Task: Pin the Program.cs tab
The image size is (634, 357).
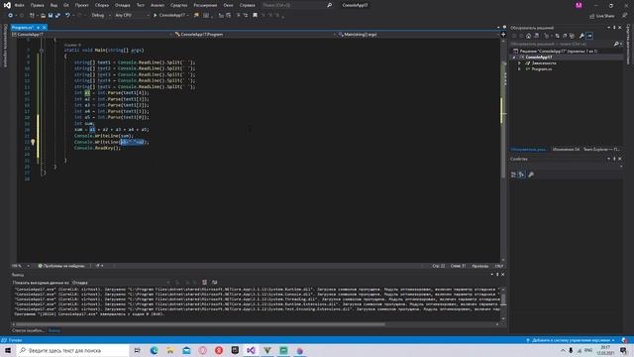Action: click(38, 27)
